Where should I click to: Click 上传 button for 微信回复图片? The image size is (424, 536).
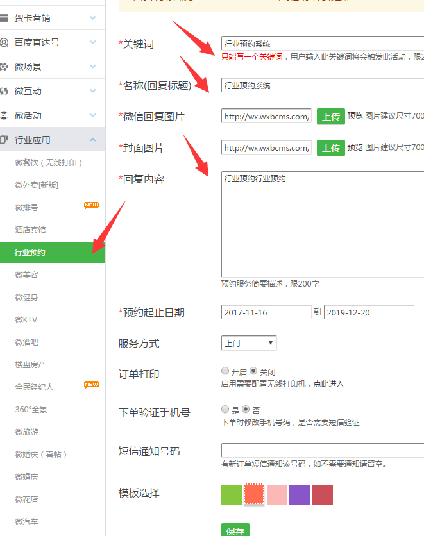tap(330, 117)
